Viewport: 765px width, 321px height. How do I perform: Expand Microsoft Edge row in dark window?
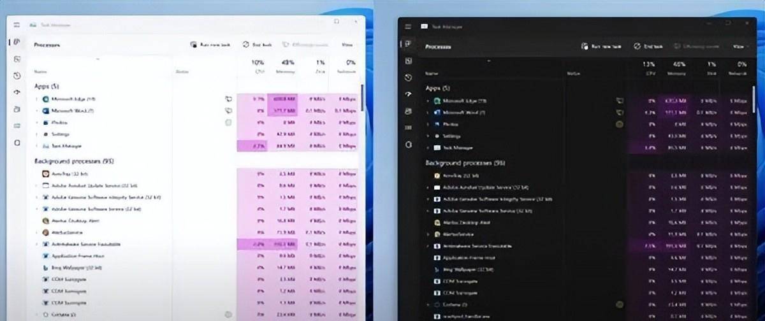click(428, 101)
